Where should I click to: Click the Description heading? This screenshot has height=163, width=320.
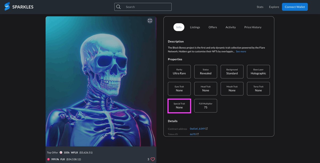(x=176, y=41)
